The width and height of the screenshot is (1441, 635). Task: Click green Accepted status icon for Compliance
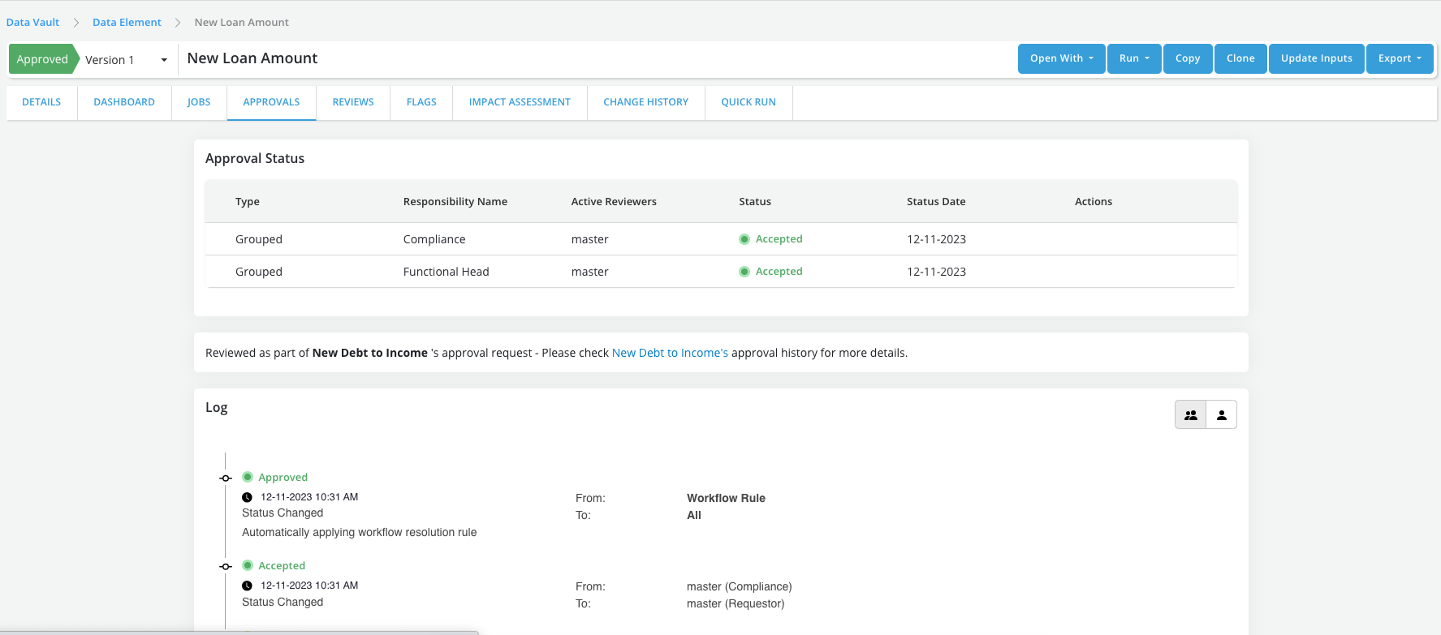click(744, 239)
